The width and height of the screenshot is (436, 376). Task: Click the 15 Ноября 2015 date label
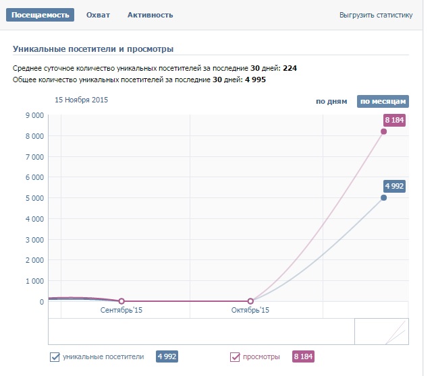[x=81, y=100]
